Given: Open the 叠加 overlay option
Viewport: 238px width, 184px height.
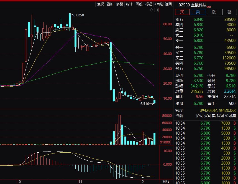Looking at the screenshot, I should coord(110,4).
